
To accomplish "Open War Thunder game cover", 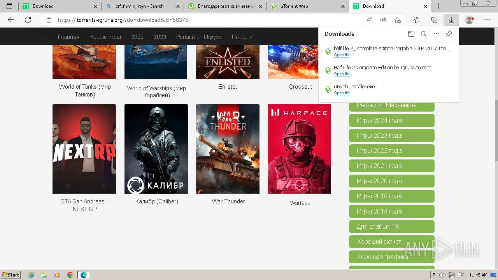I will (x=228, y=149).
